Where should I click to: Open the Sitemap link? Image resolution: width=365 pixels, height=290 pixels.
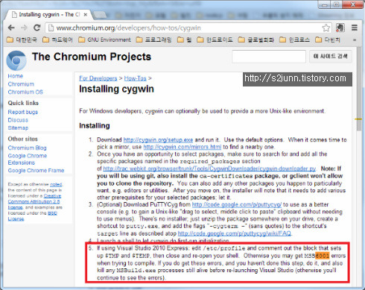(x=18, y=128)
